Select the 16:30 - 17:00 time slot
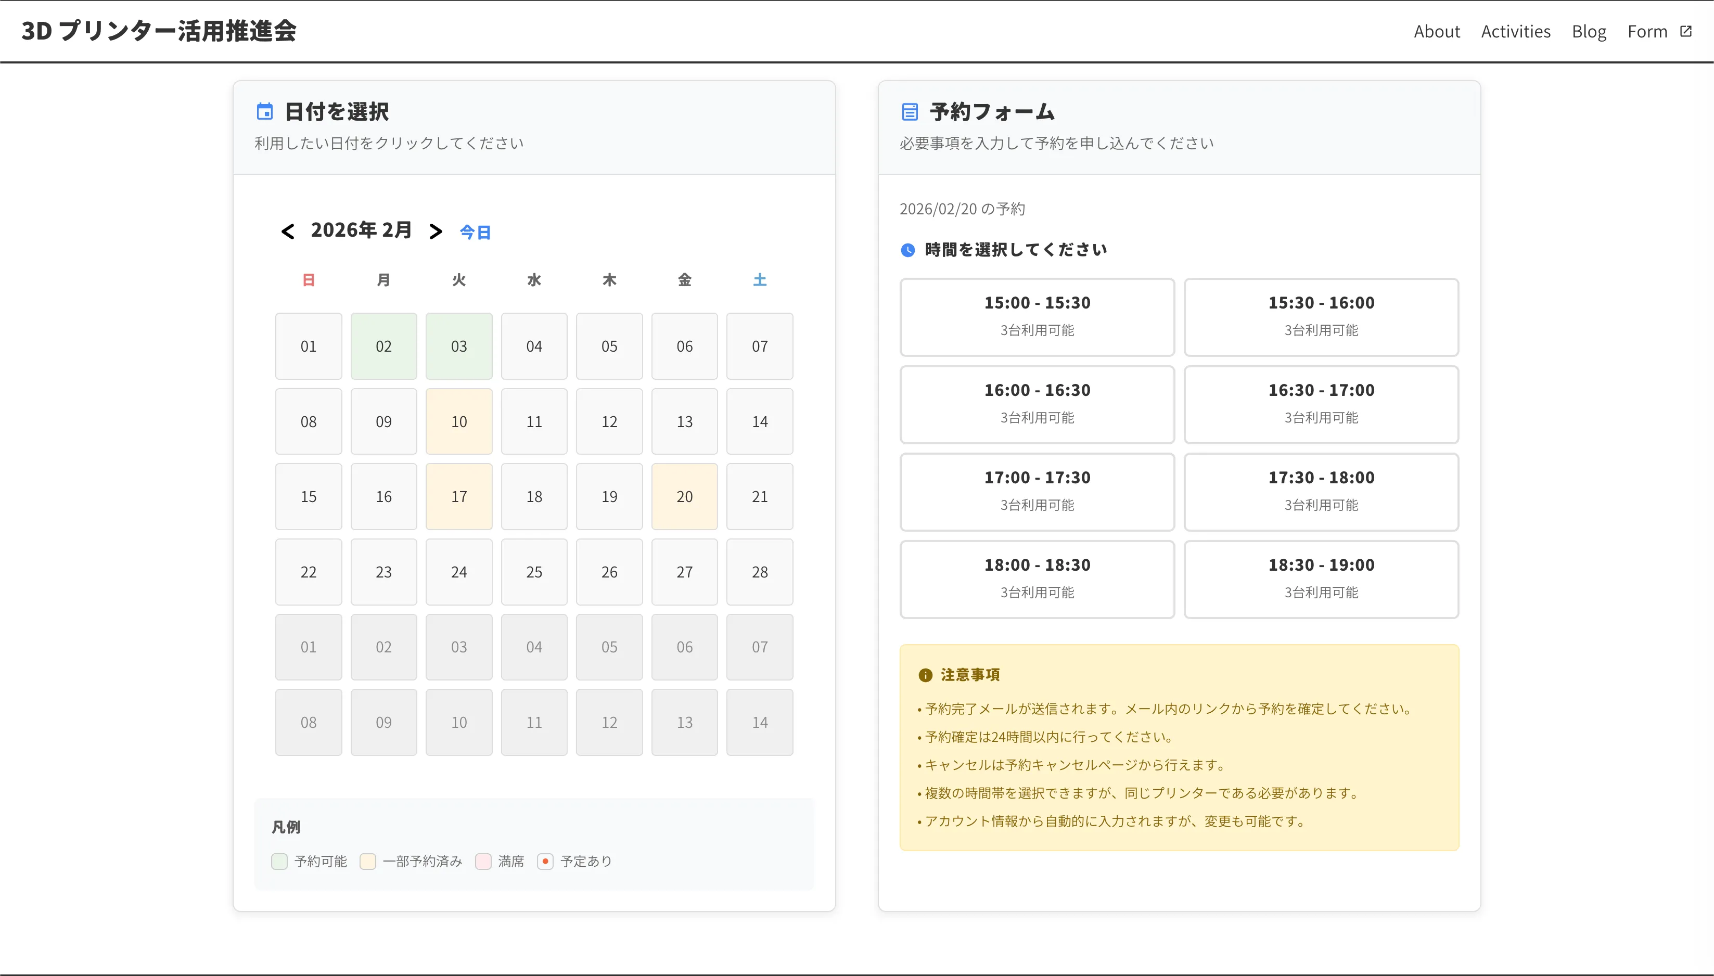Screen dimensions: 1714x976 (x=1321, y=404)
